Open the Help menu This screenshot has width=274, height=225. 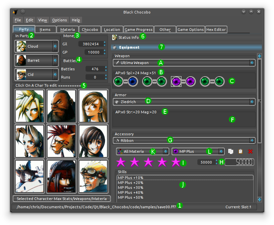tap(76, 20)
